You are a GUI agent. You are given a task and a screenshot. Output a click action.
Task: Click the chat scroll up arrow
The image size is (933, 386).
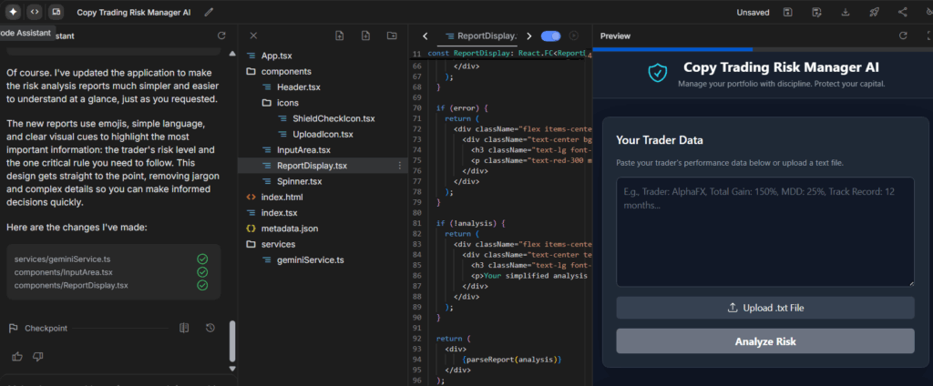point(232,54)
